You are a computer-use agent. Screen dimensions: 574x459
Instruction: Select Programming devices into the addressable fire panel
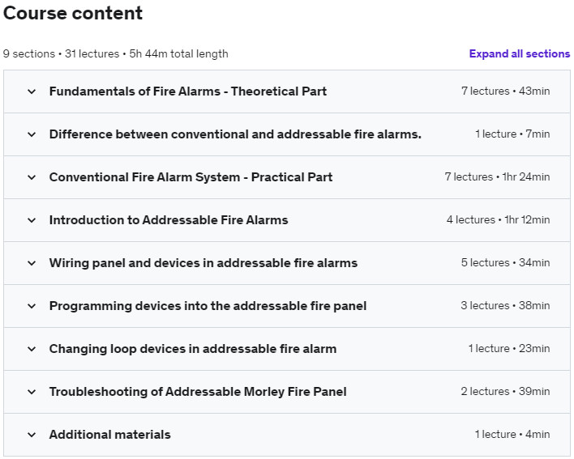(208, 306)
